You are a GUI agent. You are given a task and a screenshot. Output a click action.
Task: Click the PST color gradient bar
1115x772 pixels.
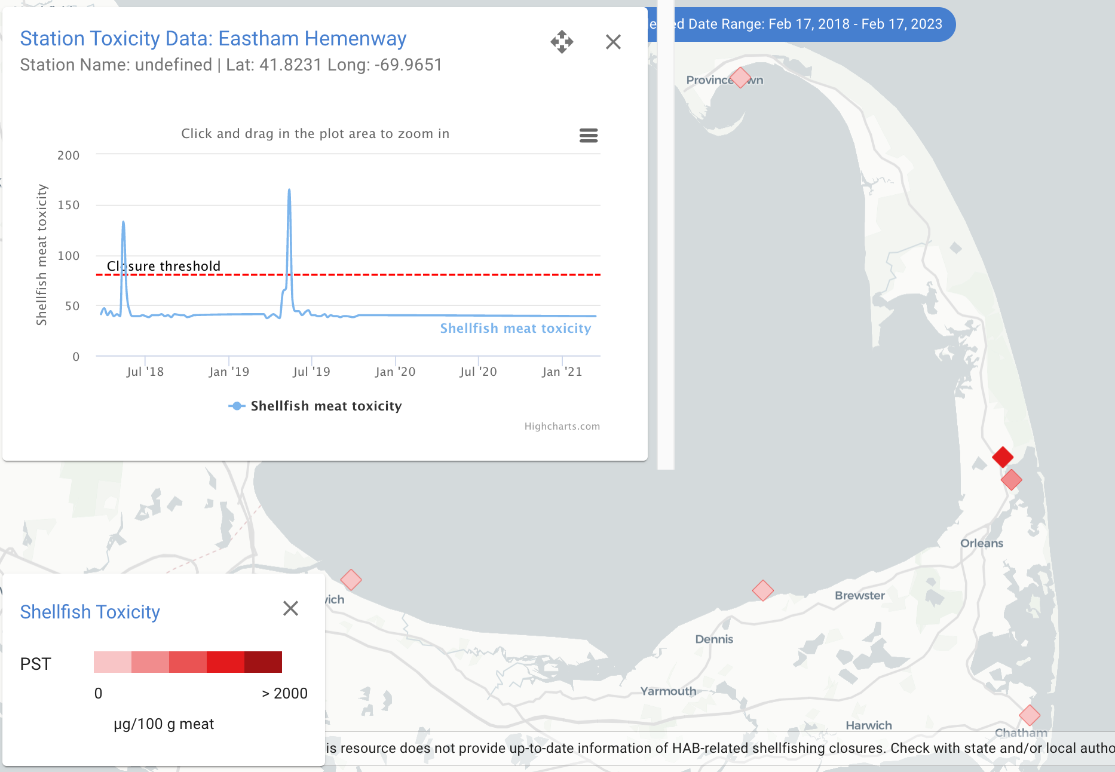(x=188, y=662)
